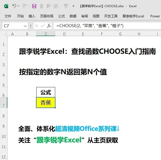Click the yellow cell containing 香蕉

click(x=46, y=103)
